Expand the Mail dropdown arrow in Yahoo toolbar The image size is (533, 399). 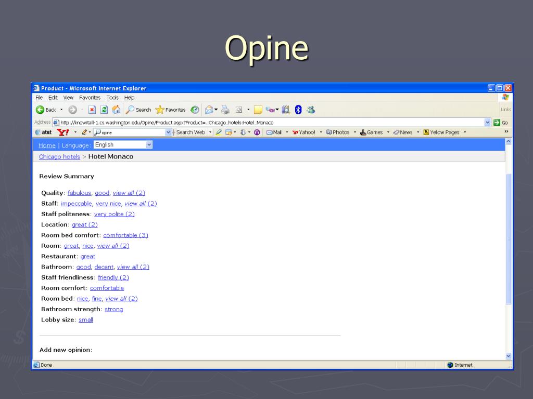[287, 132]
